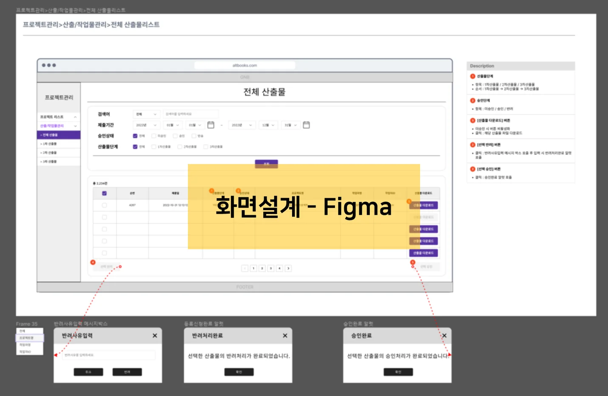608x396 pixels.
Task: Select 승인완료 알럿 frame label
Action: click(358, 324)
